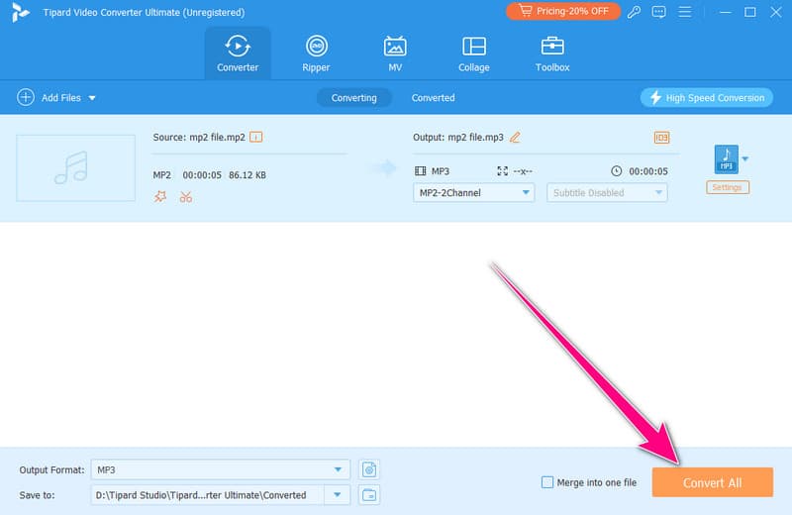Screen dimensions: 792x515
Task: Switch to the Ripper tab
Action: tap(316, 53)
